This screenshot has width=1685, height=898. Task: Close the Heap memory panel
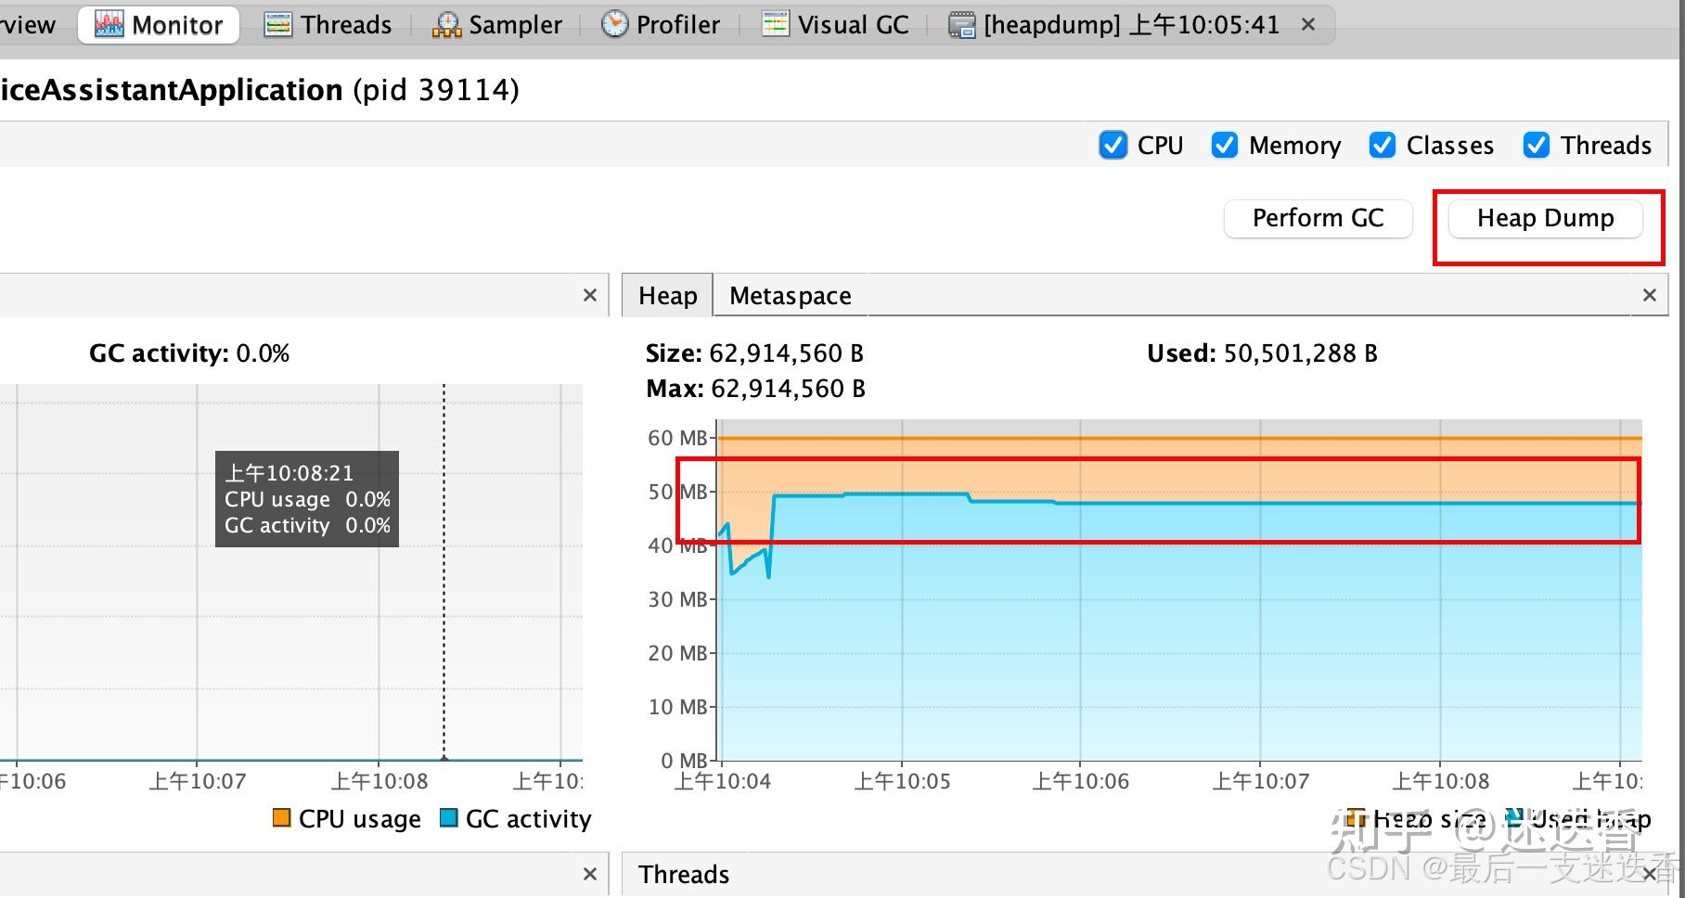coord(1649,295)
